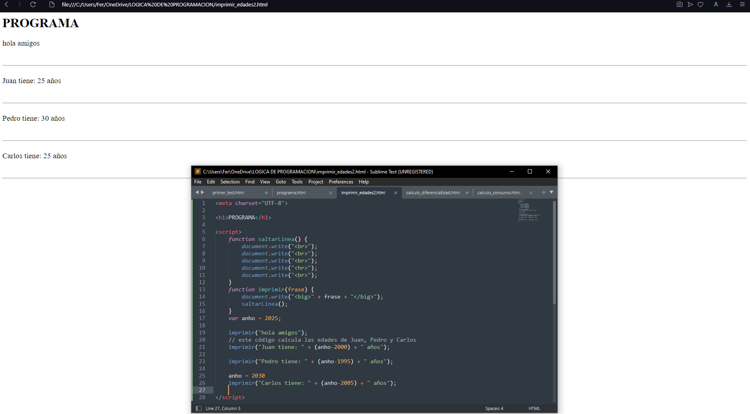
Task: Switch to calculo_consumo.html tab
Action: coord(499,193)
